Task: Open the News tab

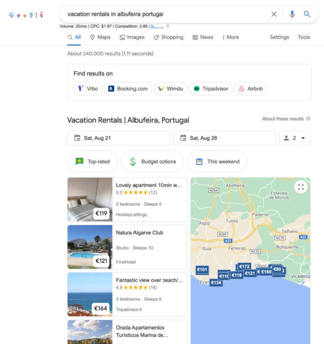Action: point(203,37)
